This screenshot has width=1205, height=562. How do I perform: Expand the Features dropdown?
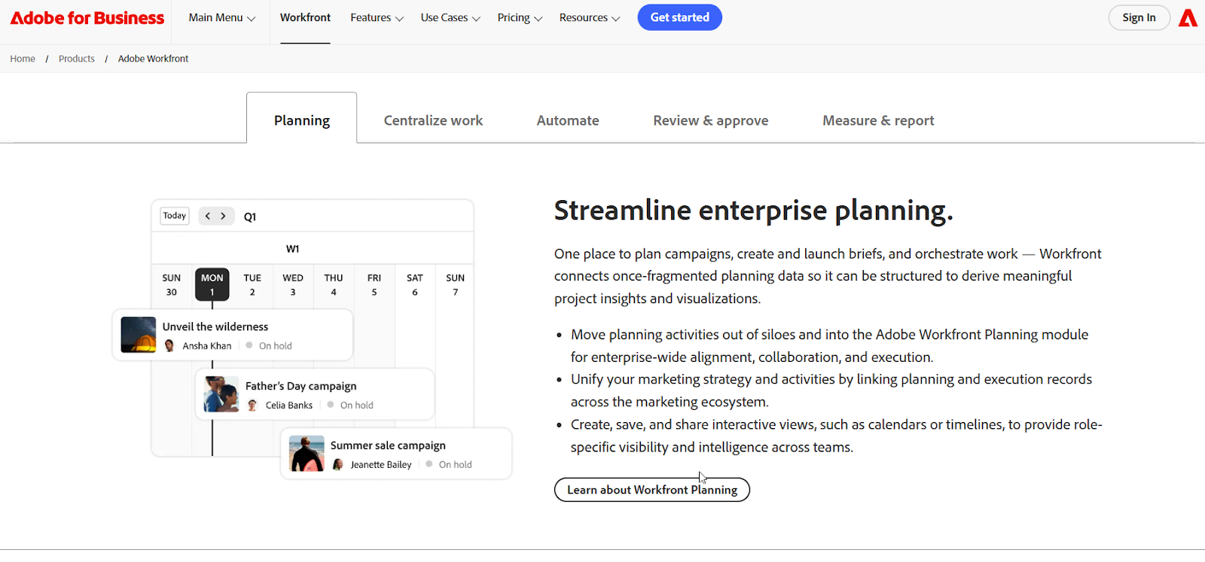pos(377,18)
